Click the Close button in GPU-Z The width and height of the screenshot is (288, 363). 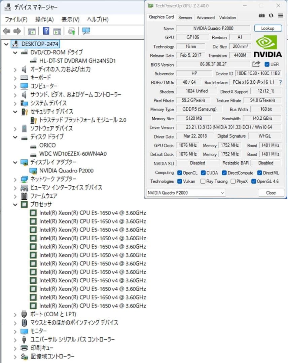(x=271, y=193)
